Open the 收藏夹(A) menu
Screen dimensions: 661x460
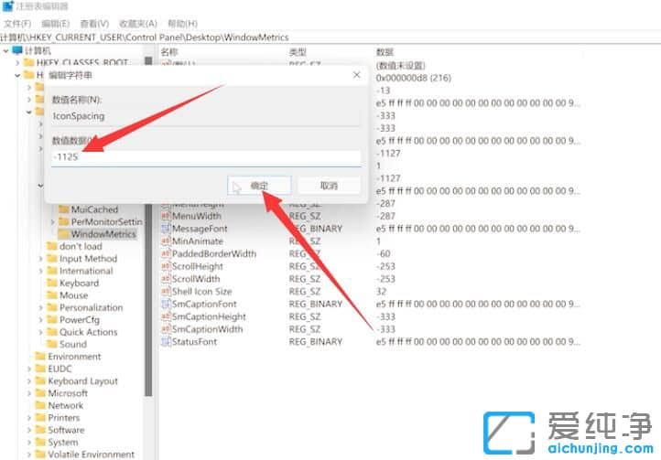(138, 24)
